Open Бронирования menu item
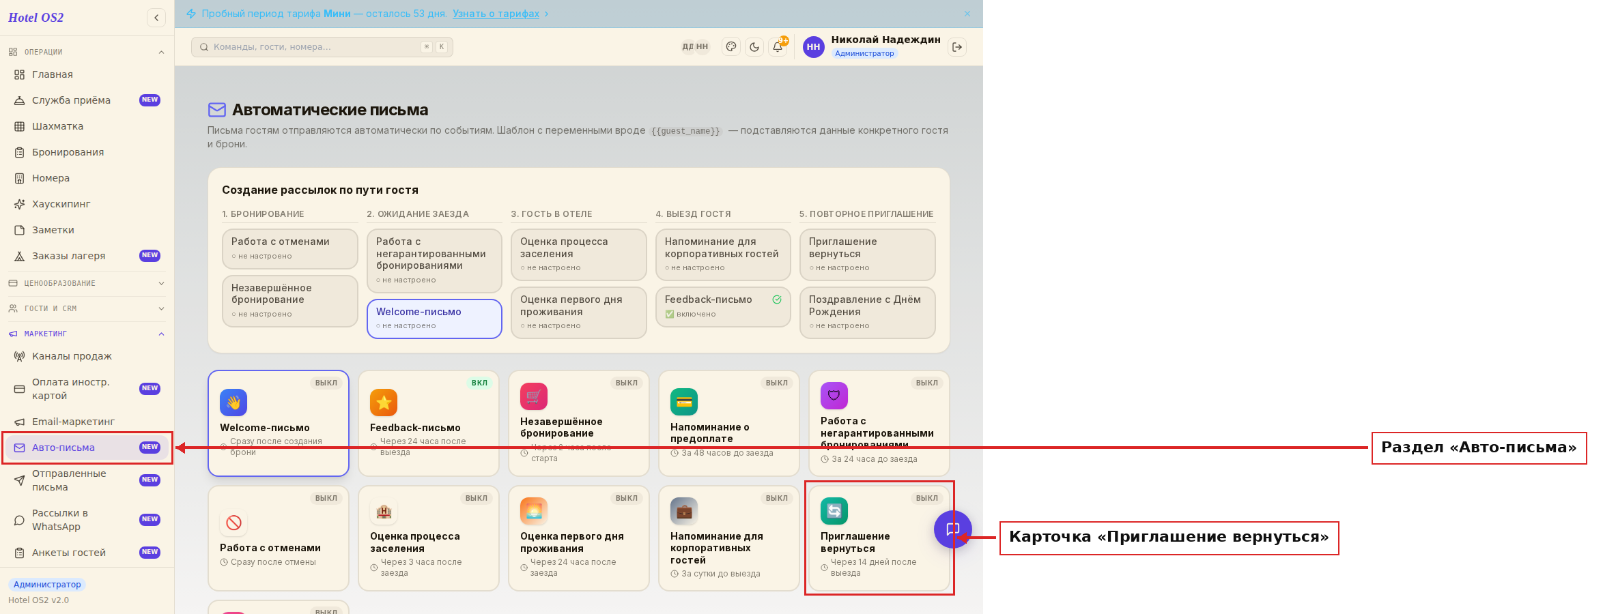Image resolution: width=1603 pixels, height=614 pixels. pos(87,152)
